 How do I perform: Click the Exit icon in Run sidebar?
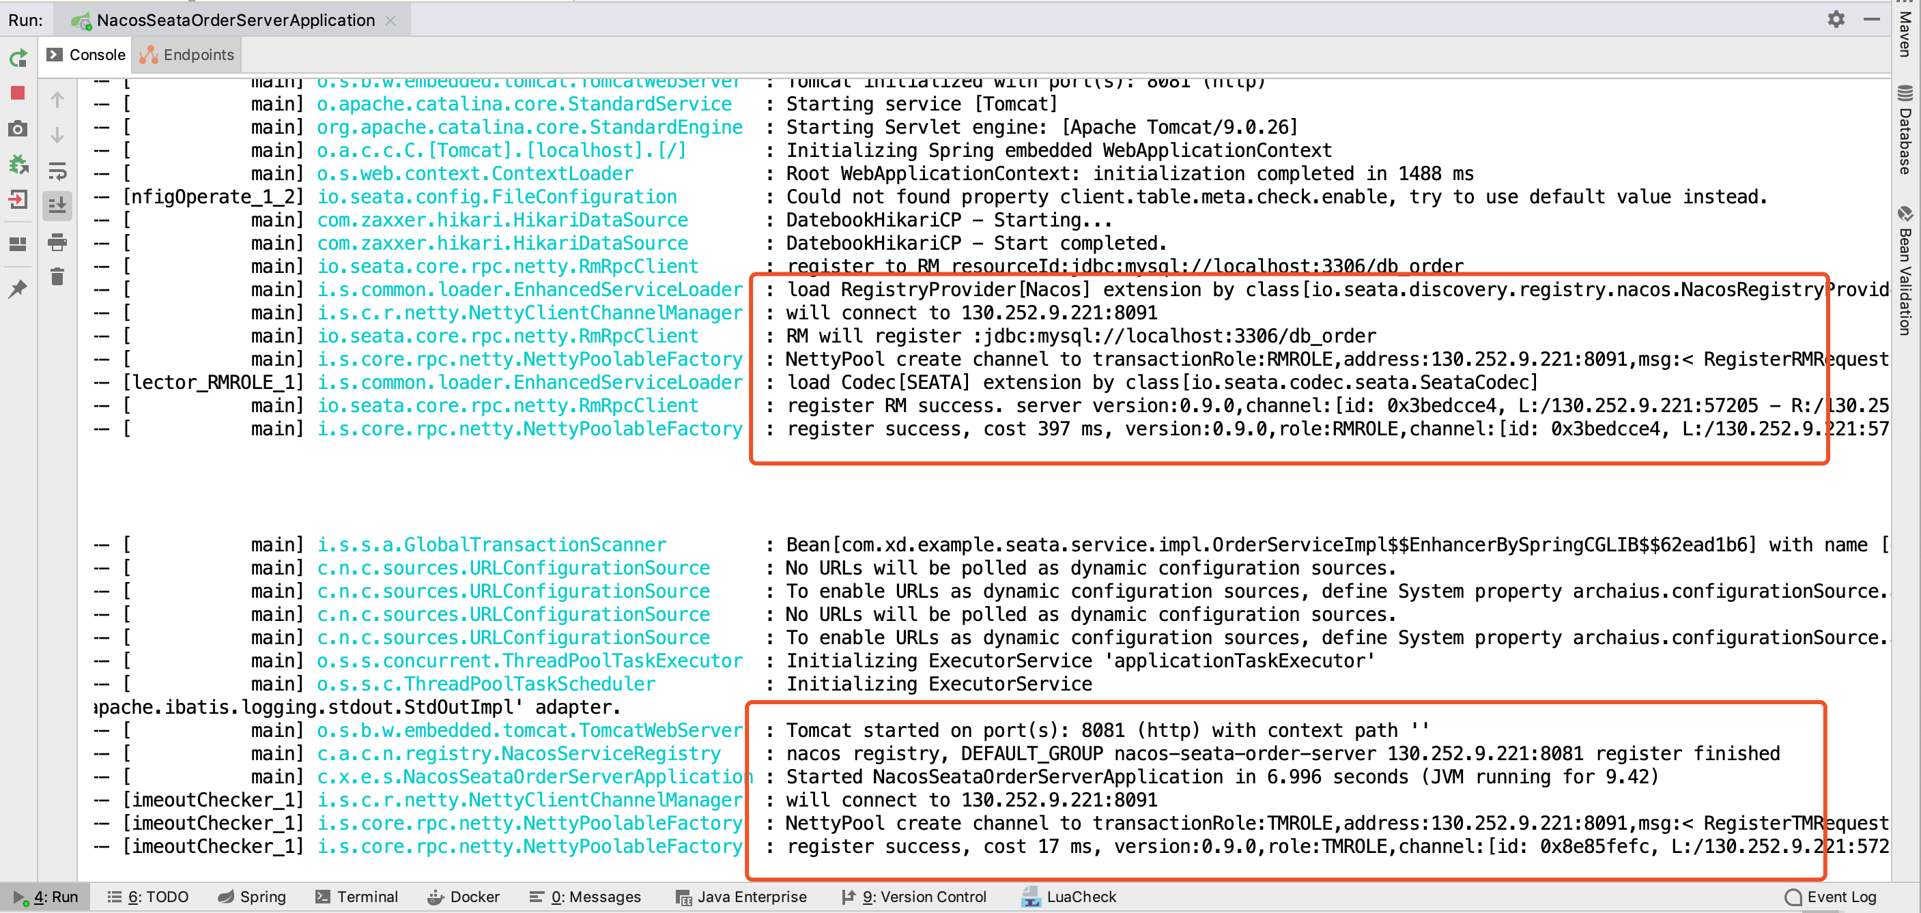tap(18, 200)
